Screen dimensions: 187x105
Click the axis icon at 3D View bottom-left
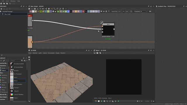click(x=29, y=101)
